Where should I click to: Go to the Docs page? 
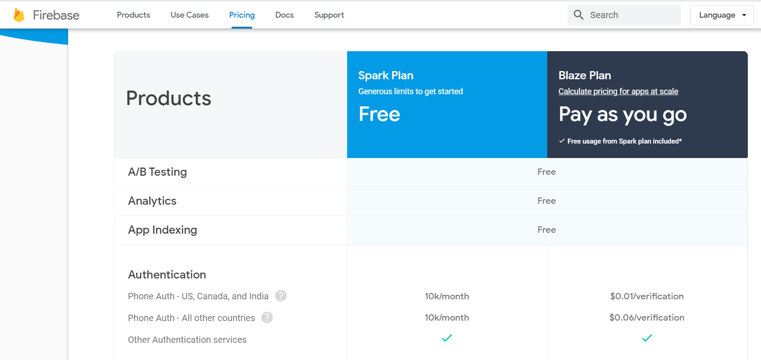(x=285, y=15)
